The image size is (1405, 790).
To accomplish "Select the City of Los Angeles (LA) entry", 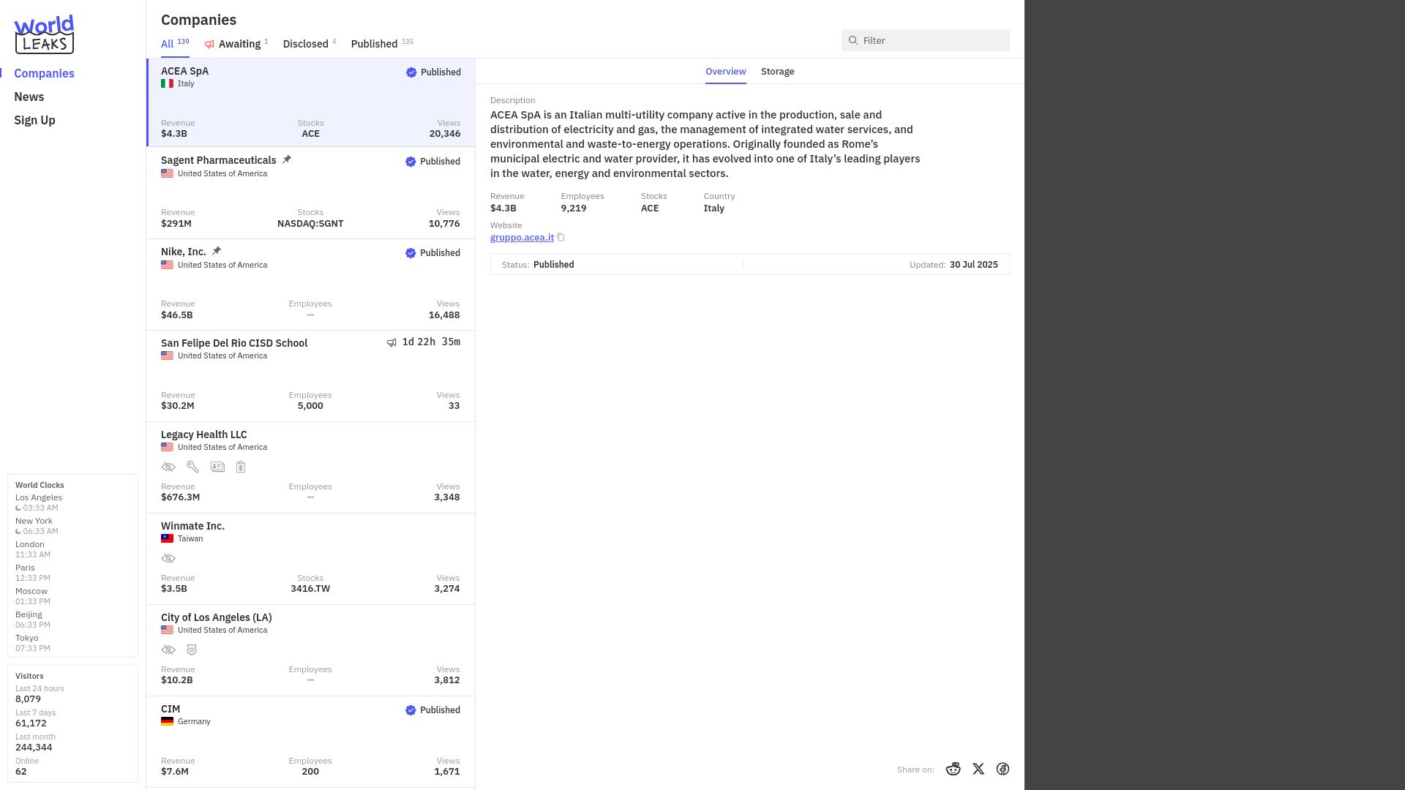I will (x=311, y=650).
